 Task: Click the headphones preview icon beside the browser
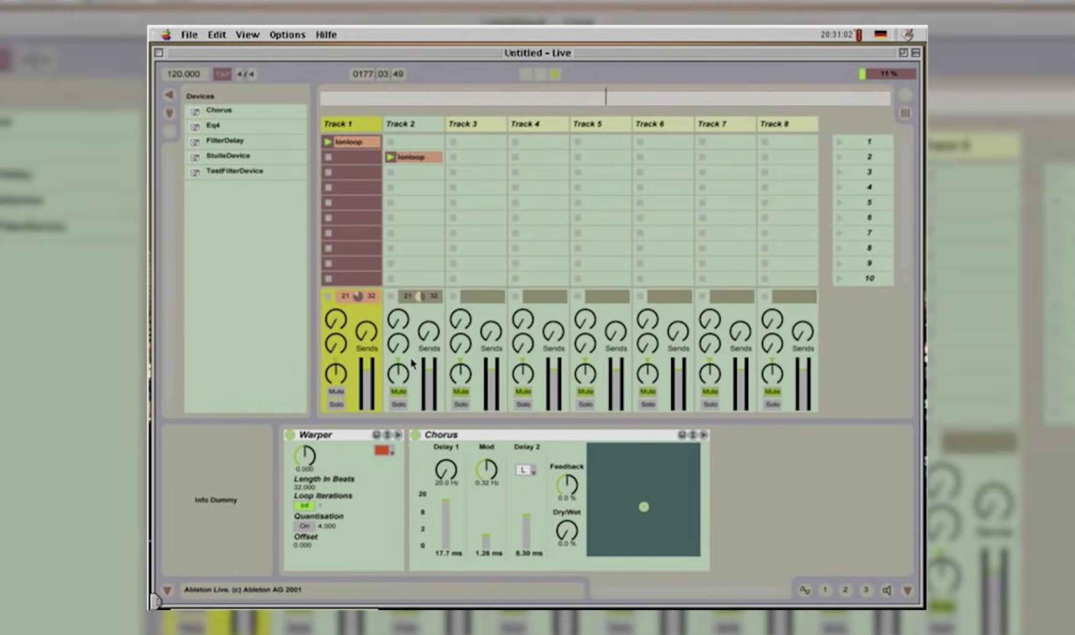169,113
